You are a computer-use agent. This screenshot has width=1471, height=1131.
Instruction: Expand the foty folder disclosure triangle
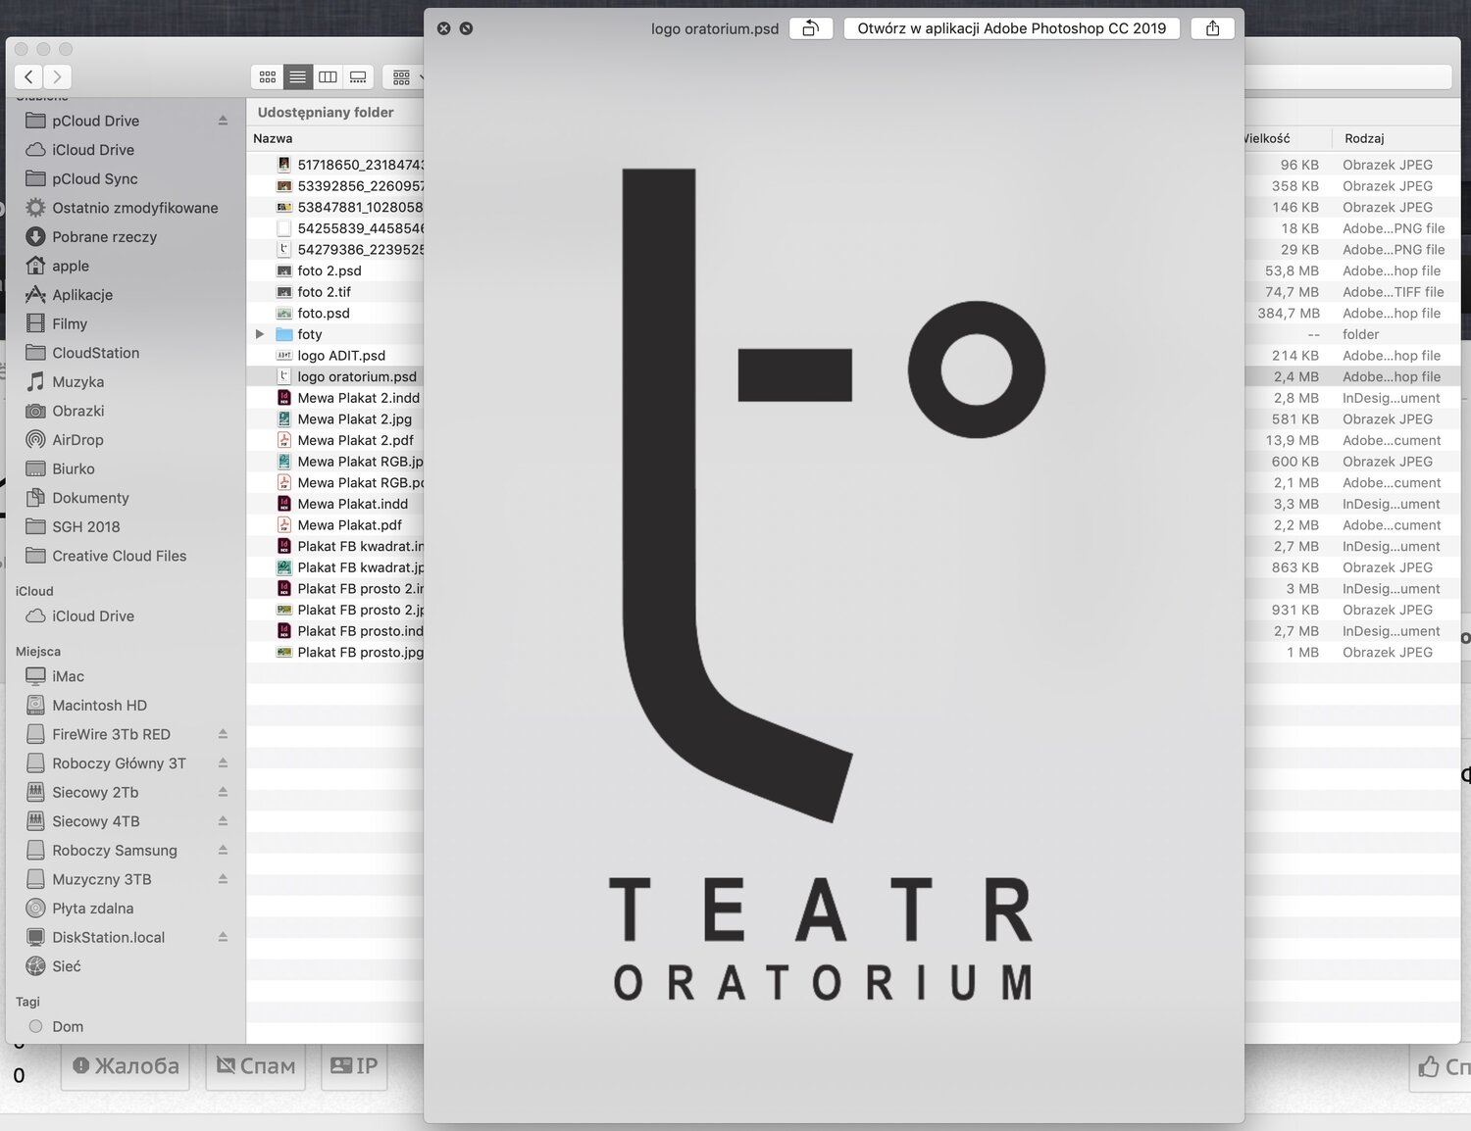[x=259, y=334]
